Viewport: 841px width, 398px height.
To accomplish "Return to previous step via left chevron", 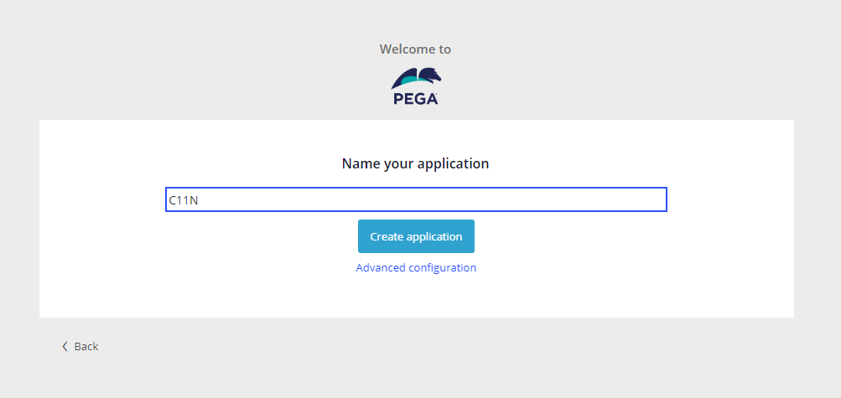I will [65, 346].
